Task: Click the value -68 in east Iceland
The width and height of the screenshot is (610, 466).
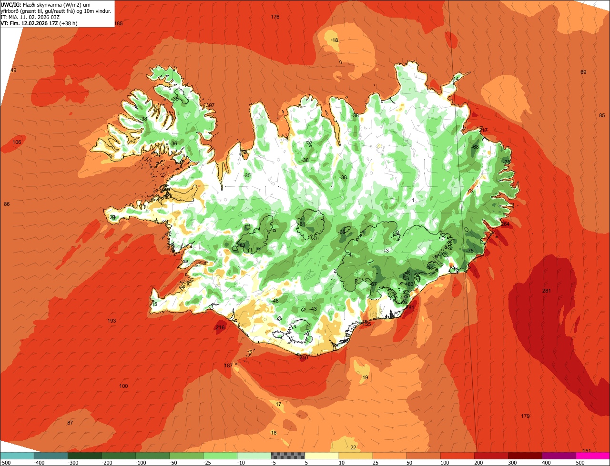Action: pos(475,147)
